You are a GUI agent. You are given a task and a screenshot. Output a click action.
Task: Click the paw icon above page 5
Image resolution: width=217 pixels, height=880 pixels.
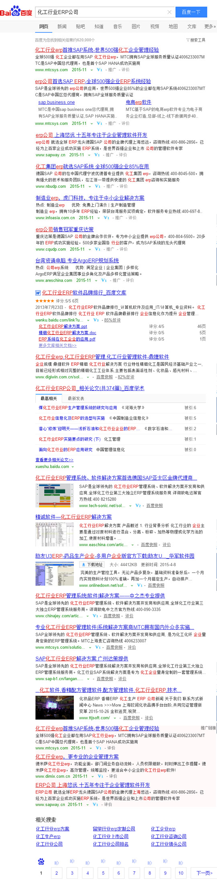point(103,861)
